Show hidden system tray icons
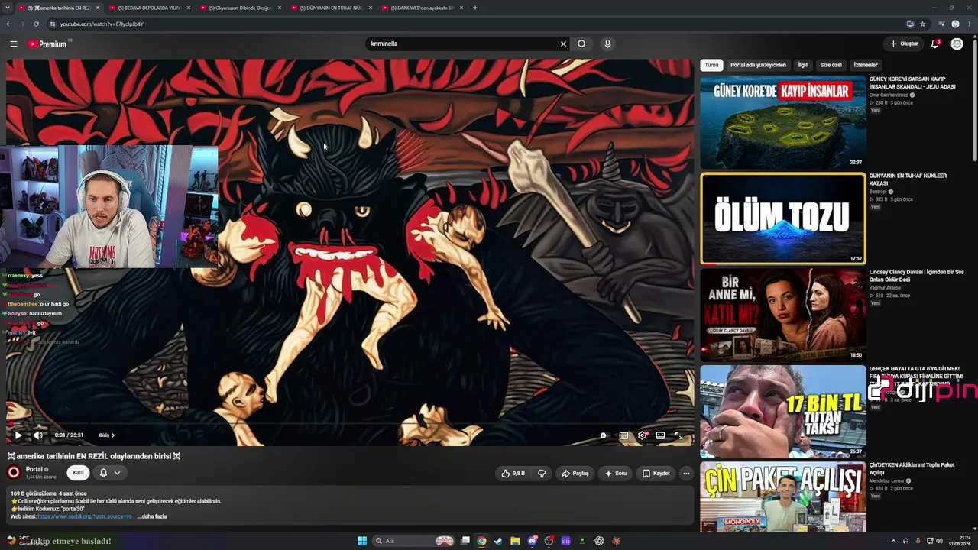 pyautogui.click(x=893, y=541)
